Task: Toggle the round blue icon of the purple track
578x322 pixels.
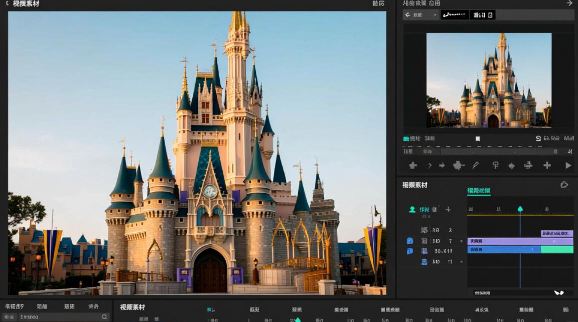Action: click(x=410, y=241)
